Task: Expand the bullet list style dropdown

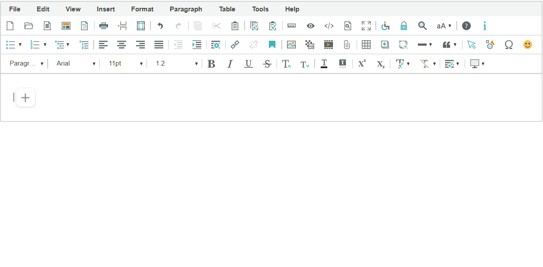Action: 20,45
